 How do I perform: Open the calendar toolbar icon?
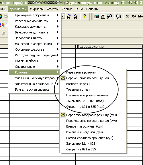(x=103, y=17)
